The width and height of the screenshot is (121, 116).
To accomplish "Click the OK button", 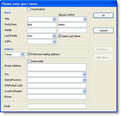I will [x=103, y=15].
